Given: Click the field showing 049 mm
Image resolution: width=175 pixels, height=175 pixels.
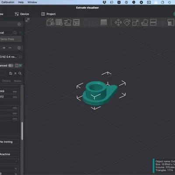Looking at the screenshot, I should coord(9,91).
